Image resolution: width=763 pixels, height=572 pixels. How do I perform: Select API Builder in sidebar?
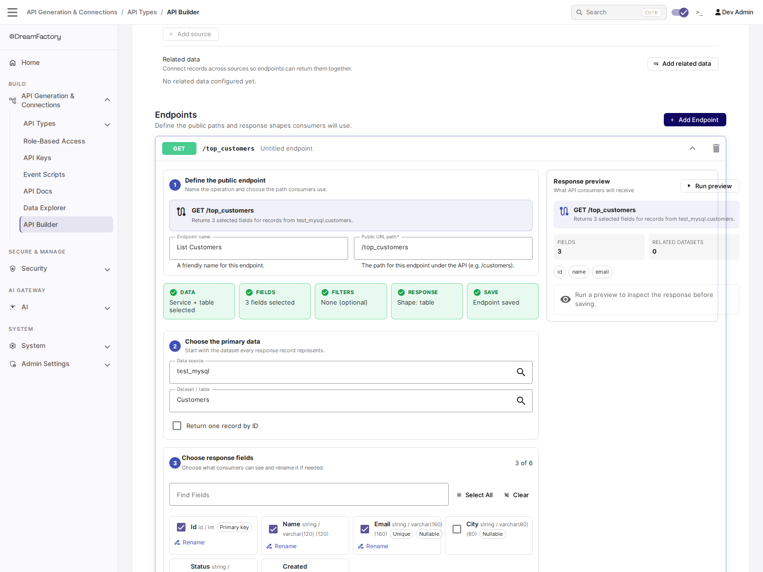(66, 225)
